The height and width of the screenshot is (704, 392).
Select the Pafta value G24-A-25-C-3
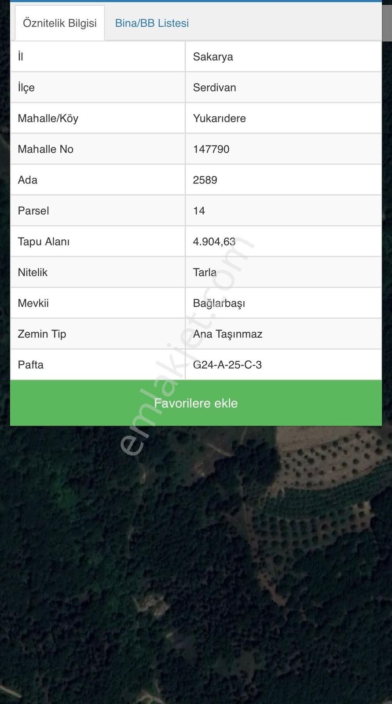click(x=227, y=364)
